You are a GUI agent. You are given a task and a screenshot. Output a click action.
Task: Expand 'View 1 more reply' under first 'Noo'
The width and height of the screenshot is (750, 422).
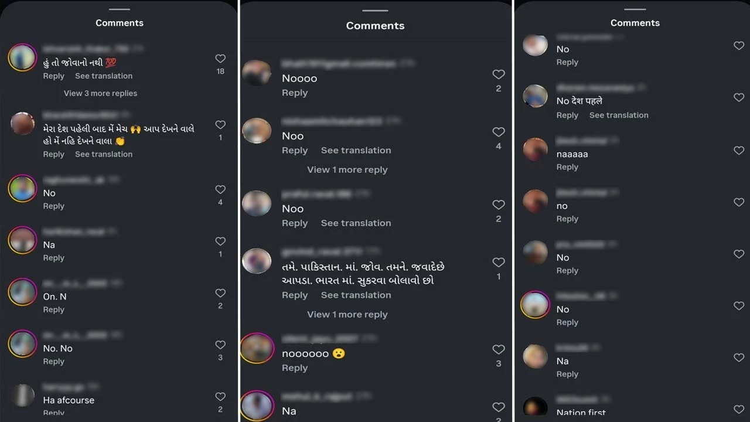coord(347,169)
